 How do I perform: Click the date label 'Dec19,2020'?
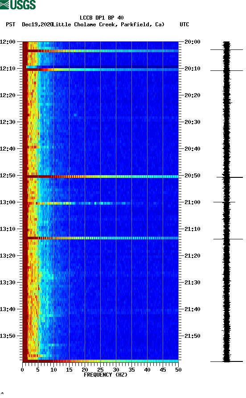[37, 25]
